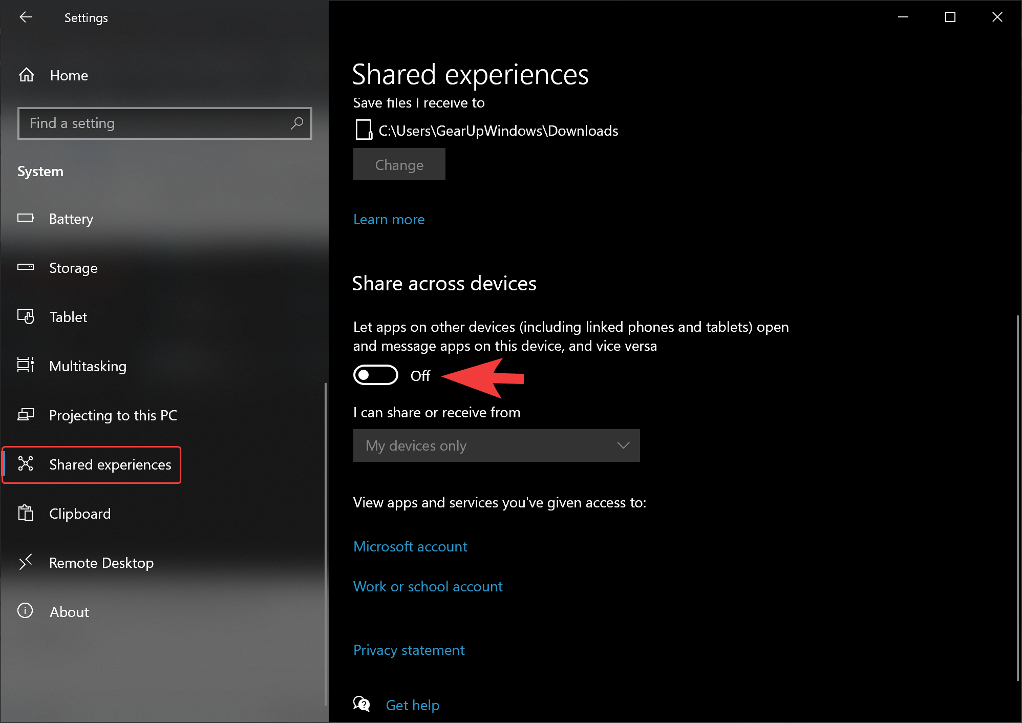Toggle Share across devices switch
This screenshot has height=723, width=1022.
pyautogui.click(x=376, y=375)
